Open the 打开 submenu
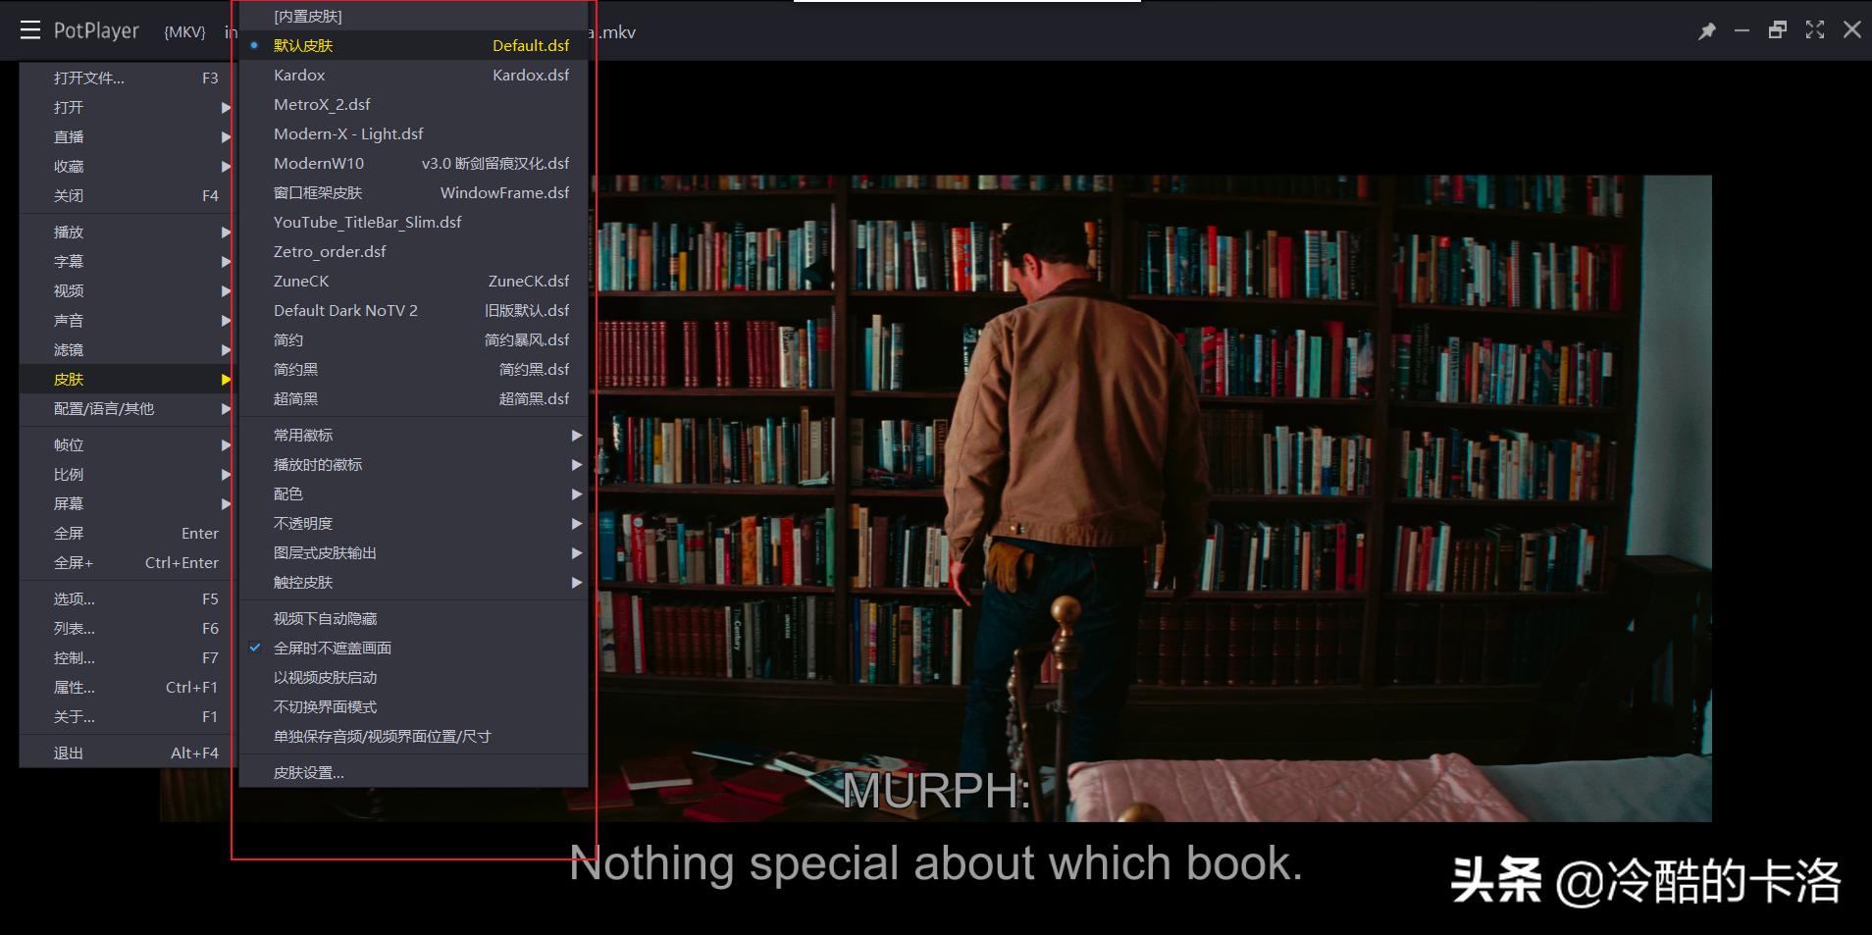 point(128,107)
